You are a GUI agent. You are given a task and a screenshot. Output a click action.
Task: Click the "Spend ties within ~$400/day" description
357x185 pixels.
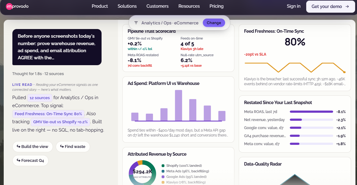coord(178,133)
